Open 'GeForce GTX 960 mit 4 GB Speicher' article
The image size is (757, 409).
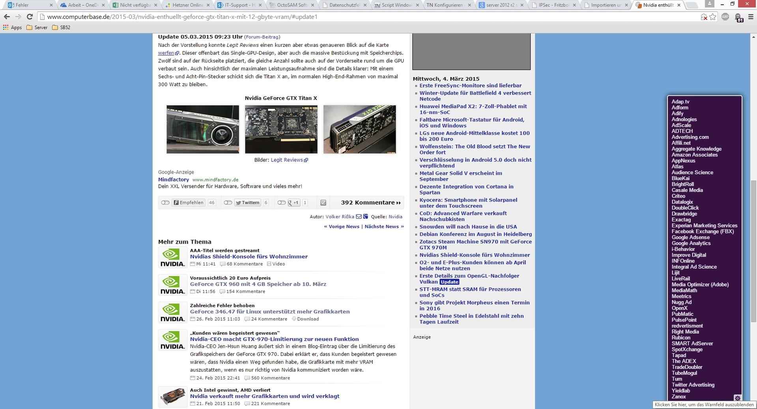(258, 284)
